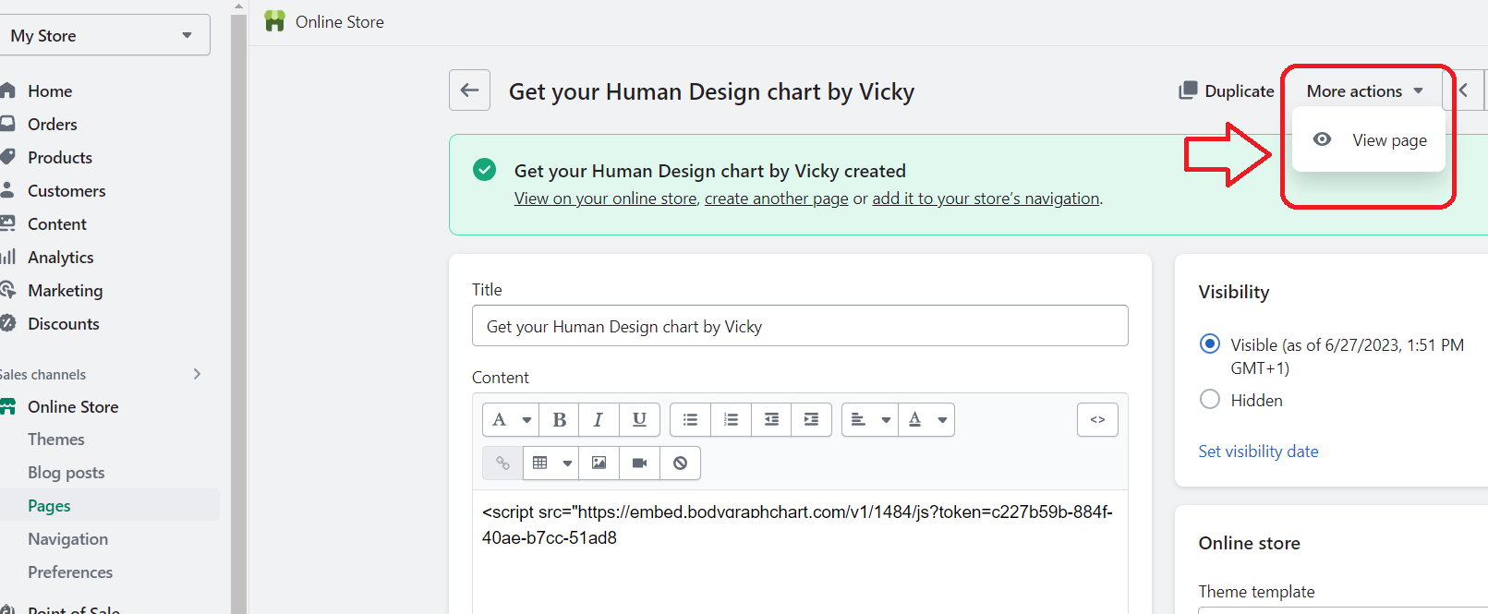Click the outdent icon
The image size is (1488, 614).
tap(771, 420)
